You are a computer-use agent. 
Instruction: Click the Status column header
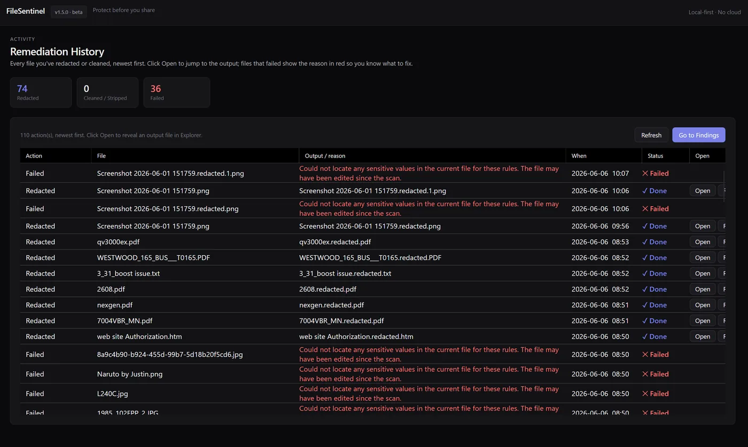665,156
